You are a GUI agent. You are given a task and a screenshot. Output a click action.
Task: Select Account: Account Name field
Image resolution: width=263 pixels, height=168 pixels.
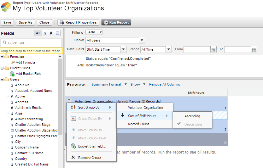point(34,91)
